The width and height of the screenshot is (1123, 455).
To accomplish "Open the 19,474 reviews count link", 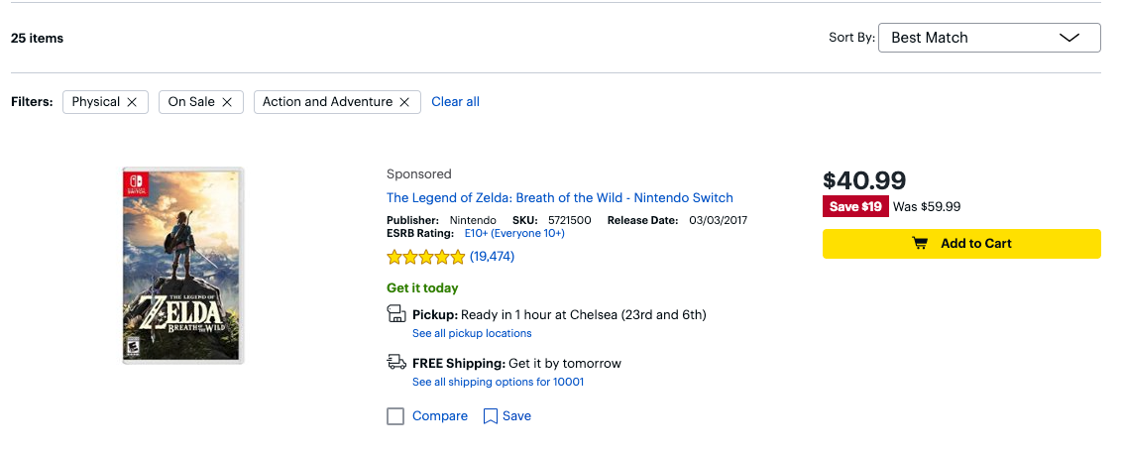I will click(492, 257).
